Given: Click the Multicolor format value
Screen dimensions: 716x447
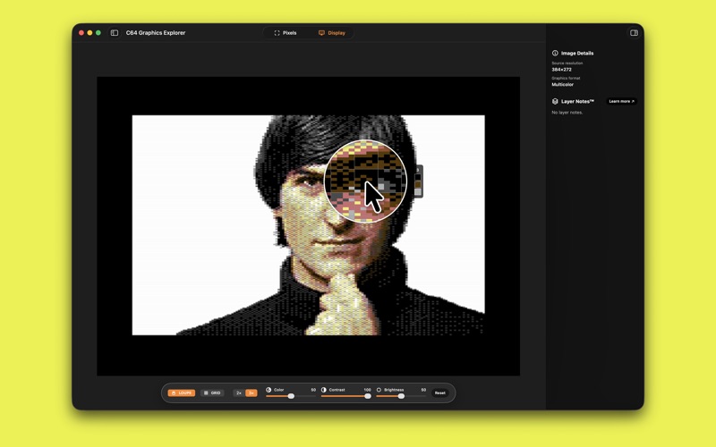Looking at the screenshot, I should [x=563, y=84].
